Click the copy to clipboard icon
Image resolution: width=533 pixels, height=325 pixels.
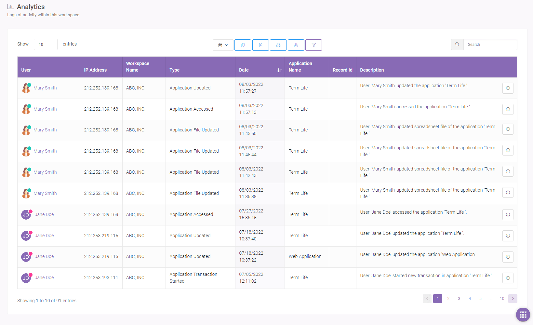point(243,45)
